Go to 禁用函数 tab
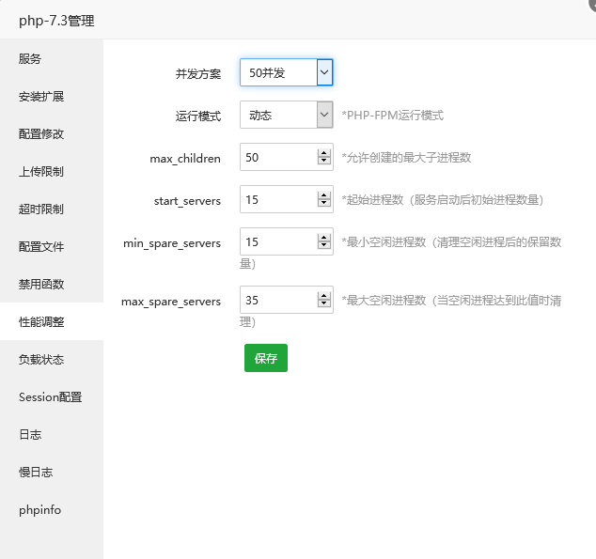The height and width of the screenshot is (559, 596). click(52, 285)
